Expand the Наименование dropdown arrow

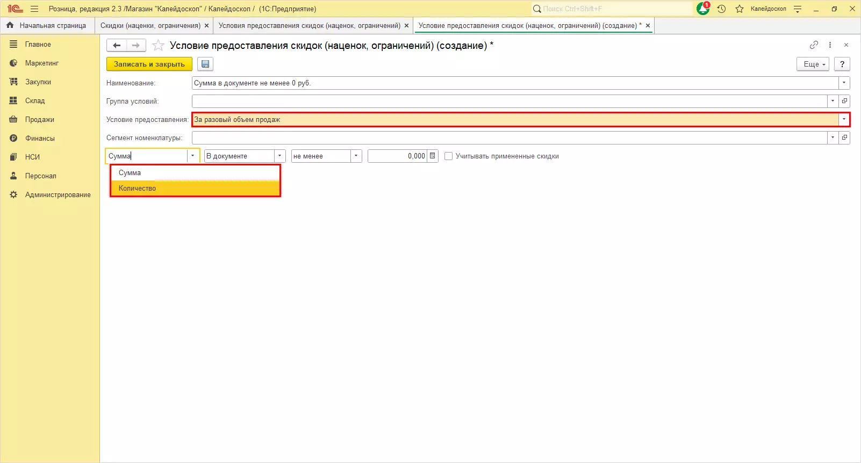844,83
